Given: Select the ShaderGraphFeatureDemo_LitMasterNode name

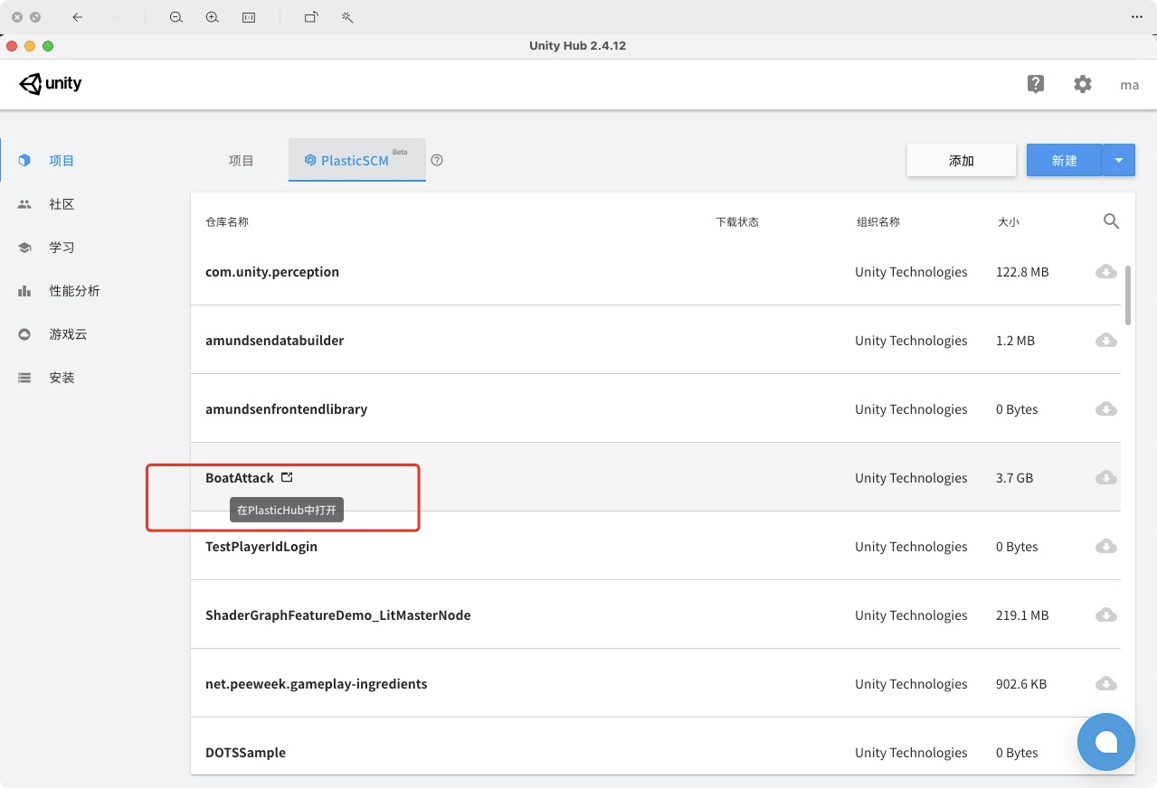Looking at the screenshot, I should (x=338, y=615).
